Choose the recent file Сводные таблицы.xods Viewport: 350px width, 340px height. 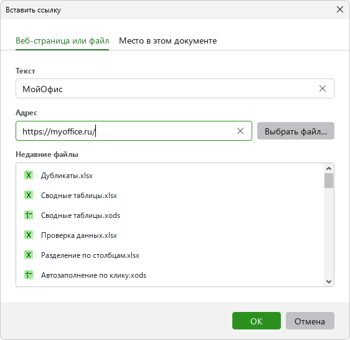pos(170,215)
